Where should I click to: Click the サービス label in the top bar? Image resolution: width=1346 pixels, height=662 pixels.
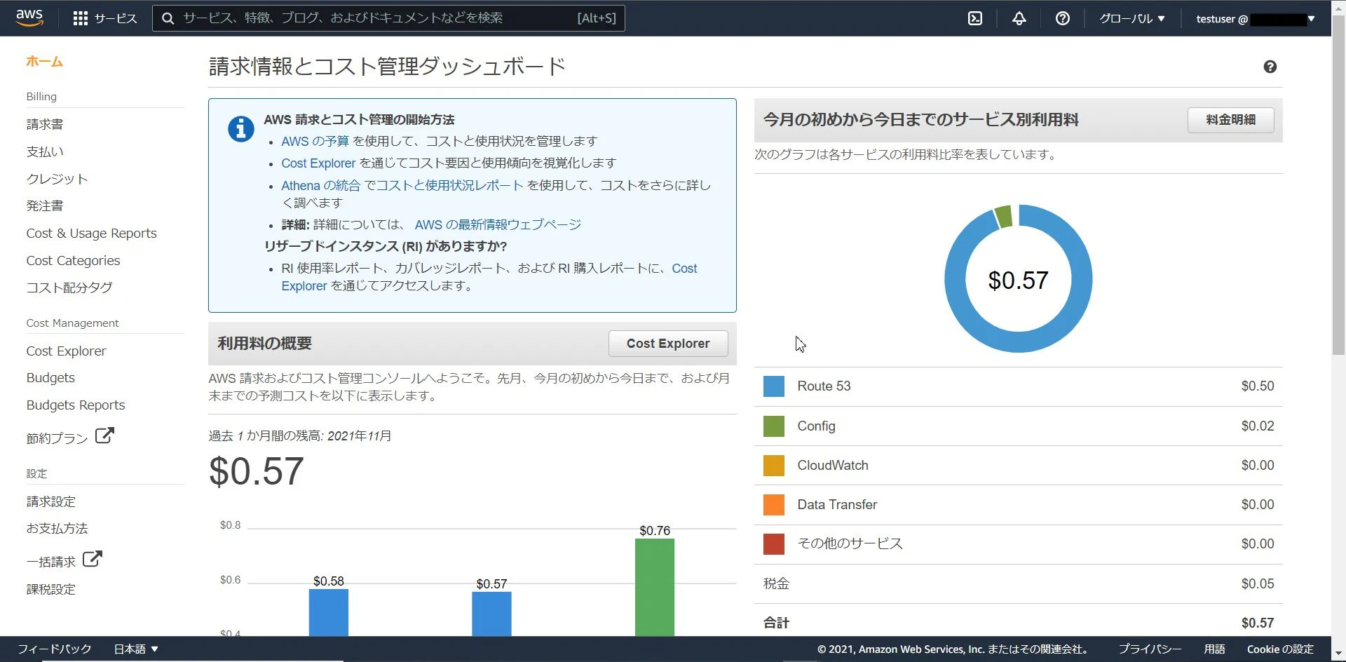[x=116, y=18]
